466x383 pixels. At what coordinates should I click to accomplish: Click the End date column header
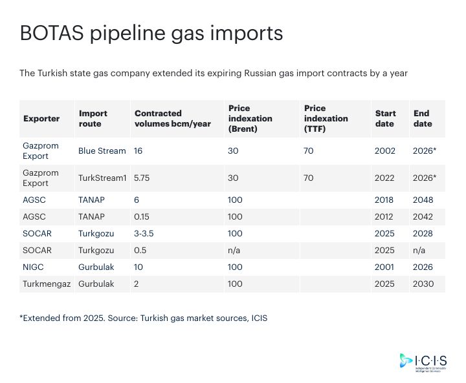[422, 119]
